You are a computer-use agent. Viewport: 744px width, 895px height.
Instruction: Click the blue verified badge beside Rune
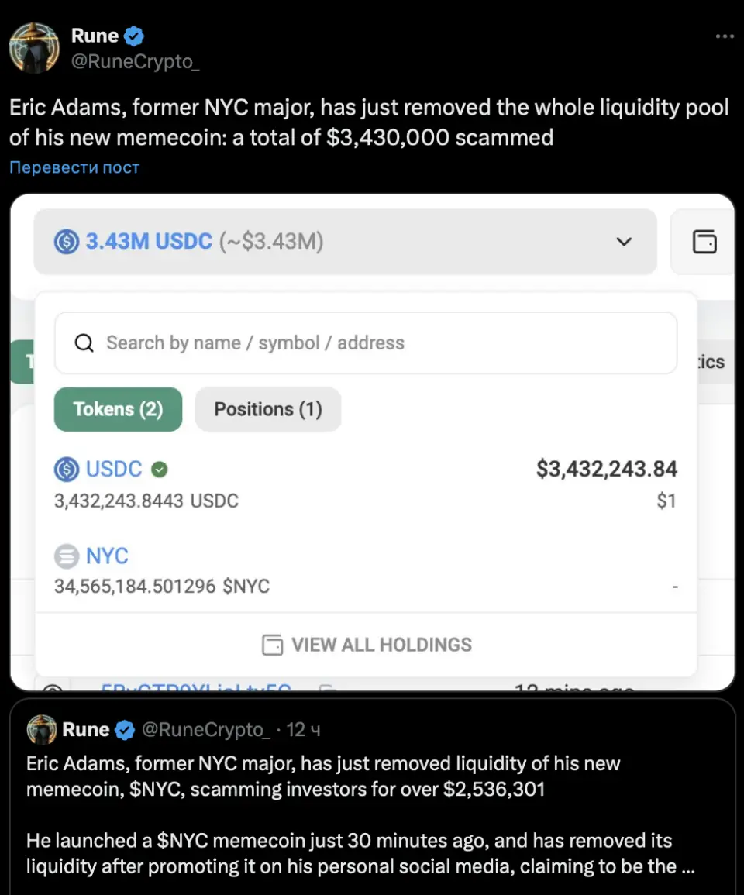pos(135,36)
